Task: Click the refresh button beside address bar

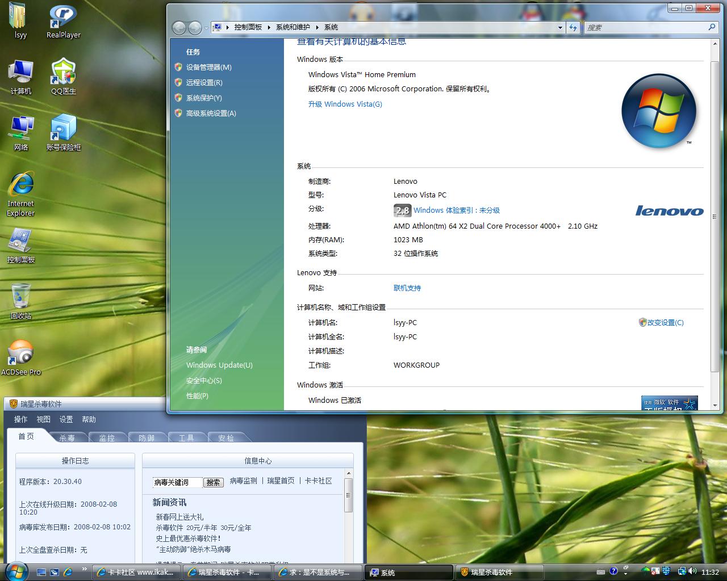Action: pos(573,27)
